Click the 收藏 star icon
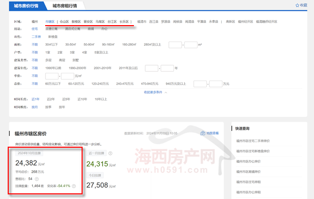314x199 pixels. pos(297,5)
